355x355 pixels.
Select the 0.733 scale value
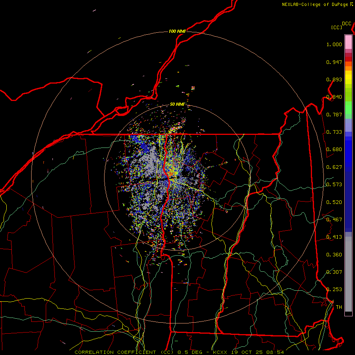334,132
